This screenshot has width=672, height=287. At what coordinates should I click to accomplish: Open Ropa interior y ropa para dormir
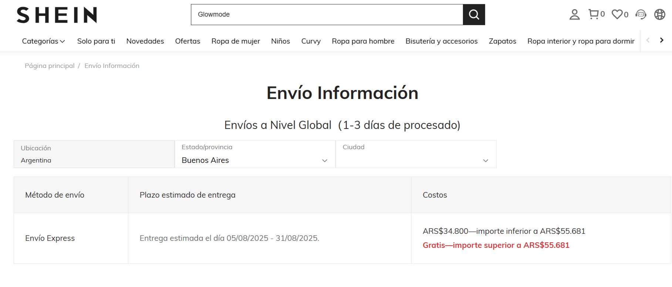(581, 41)
